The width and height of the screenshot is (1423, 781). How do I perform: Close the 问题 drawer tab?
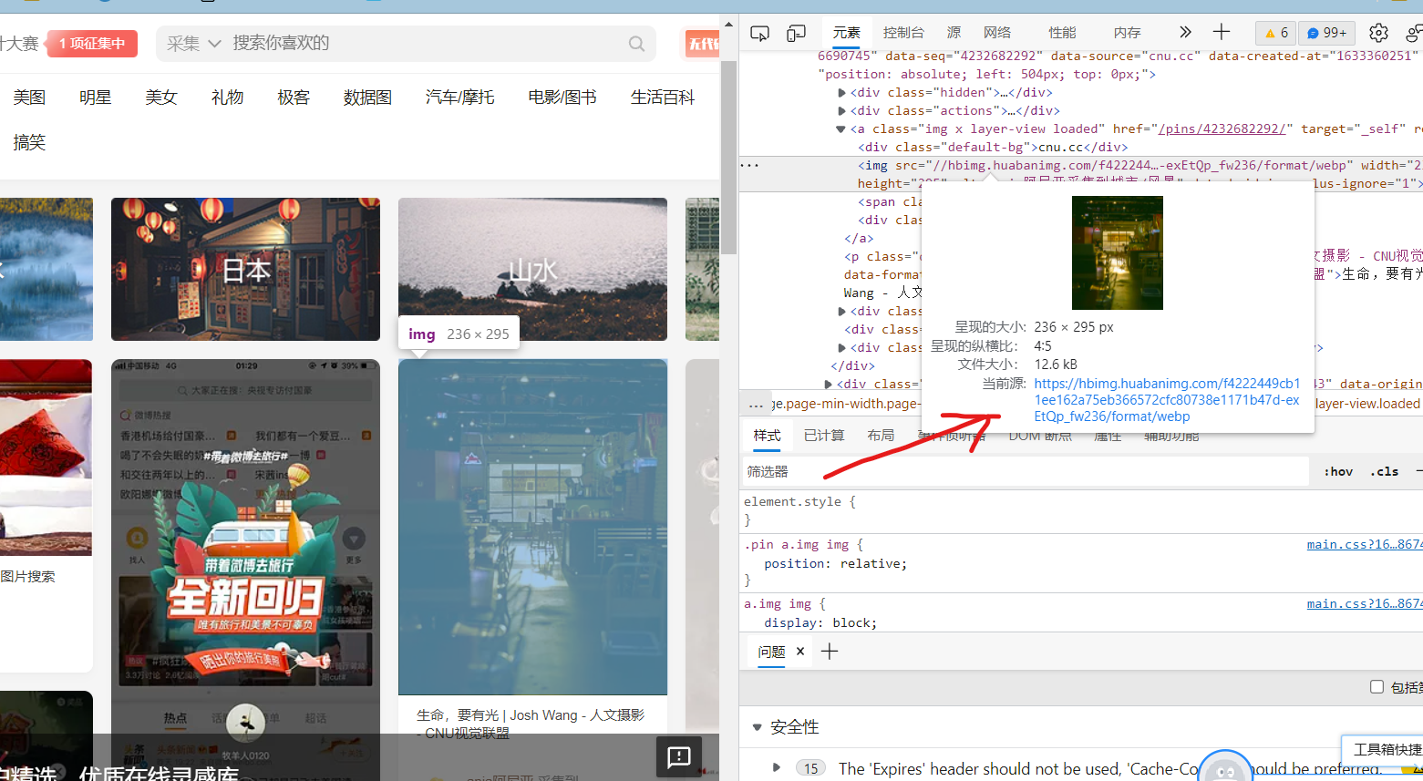[x=800, y=651]
